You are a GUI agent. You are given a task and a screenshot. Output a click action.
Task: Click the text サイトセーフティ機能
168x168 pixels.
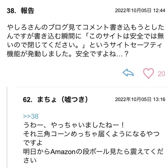tap(84, 49)
